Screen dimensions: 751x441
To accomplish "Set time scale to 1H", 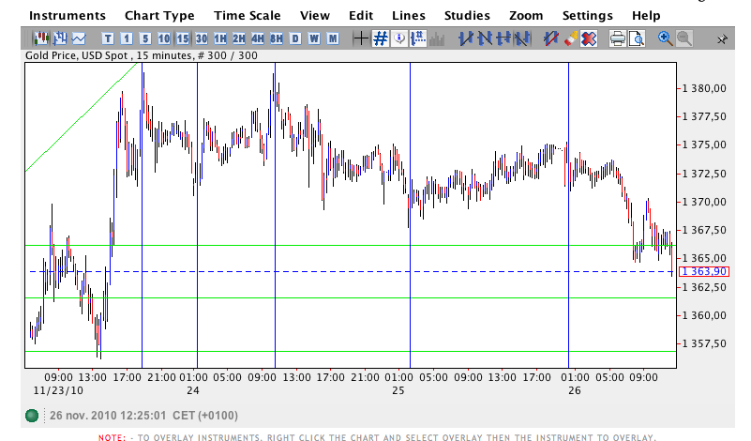I will [220, 38].
